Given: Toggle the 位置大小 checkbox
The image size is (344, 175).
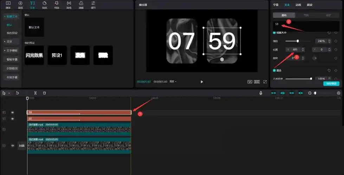Looking at the screenshot, I should pos(274,33).
